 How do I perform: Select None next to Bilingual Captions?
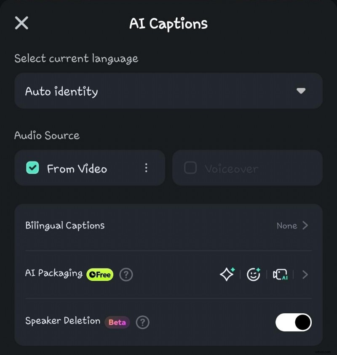(x=286, y=226)
